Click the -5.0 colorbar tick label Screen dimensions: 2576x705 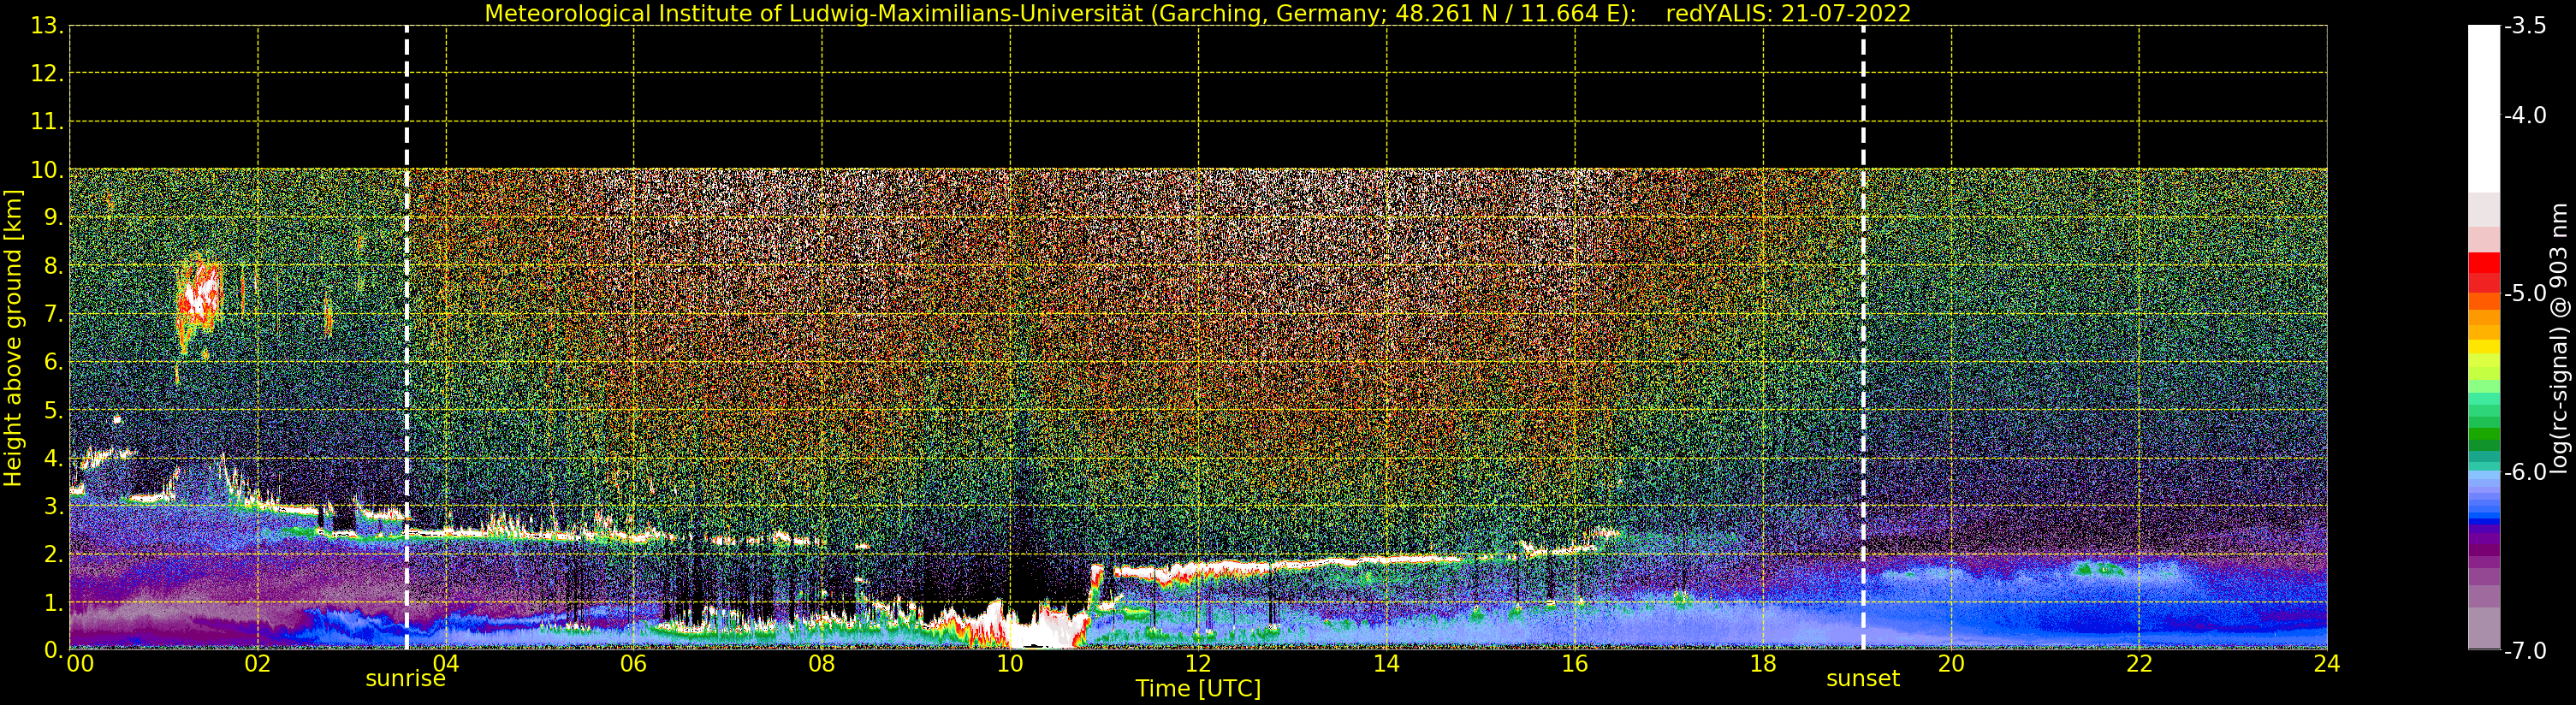click(x=2525, y=294)
